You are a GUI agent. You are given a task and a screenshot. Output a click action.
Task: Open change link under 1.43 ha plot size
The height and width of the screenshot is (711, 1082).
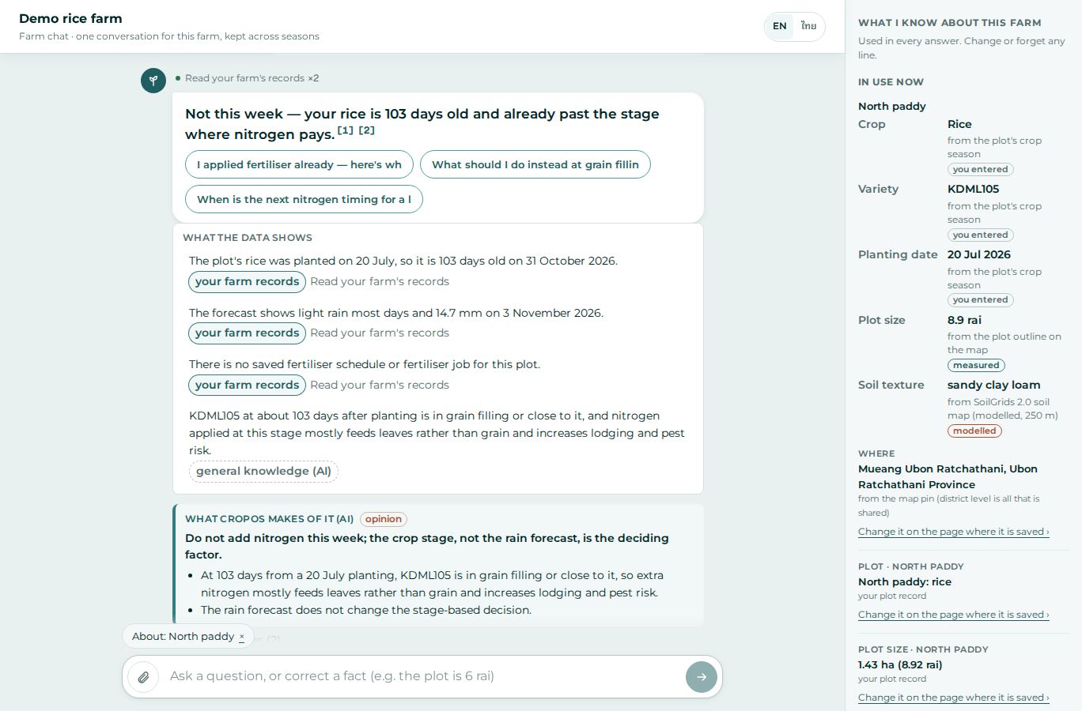pos(954,698)
